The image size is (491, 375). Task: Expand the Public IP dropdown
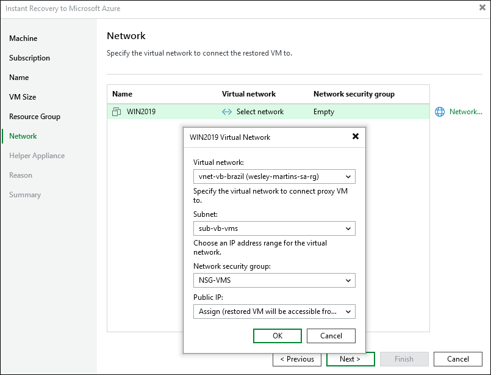[x=274, y=311]
